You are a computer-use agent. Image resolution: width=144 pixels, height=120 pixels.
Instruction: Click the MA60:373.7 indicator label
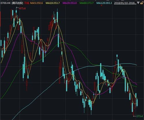(x=87, y=3)
